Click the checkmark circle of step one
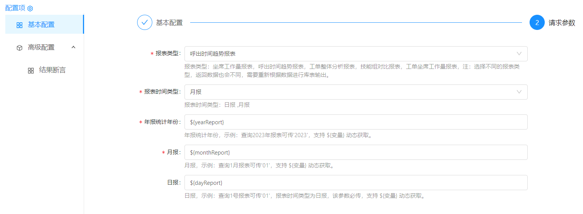 [x=144, y=22]
